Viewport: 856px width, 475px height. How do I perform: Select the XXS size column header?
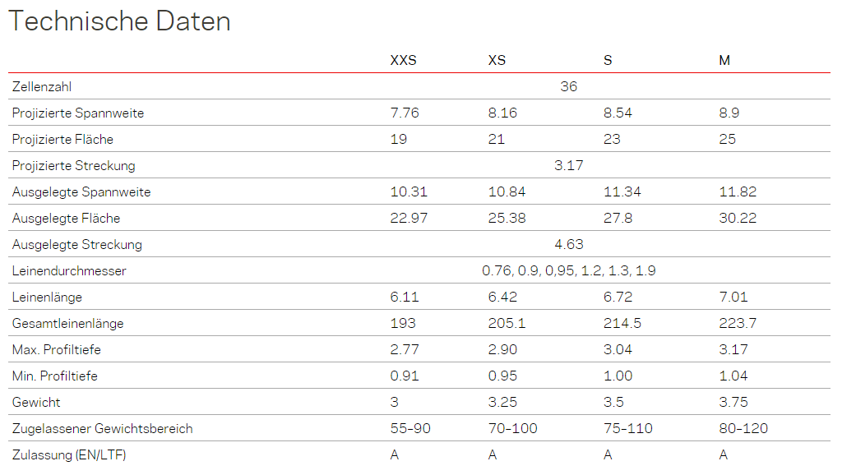coord(403,60)
